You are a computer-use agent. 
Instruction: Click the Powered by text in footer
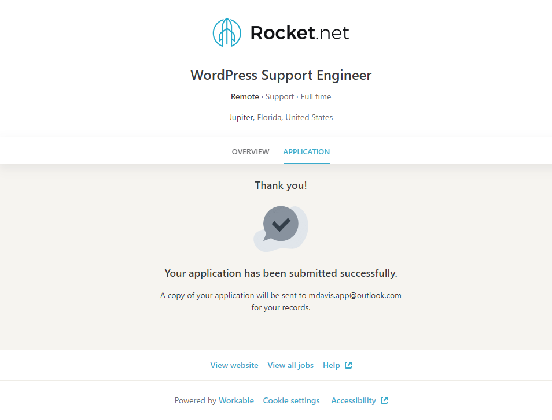[x=196, y=400]
